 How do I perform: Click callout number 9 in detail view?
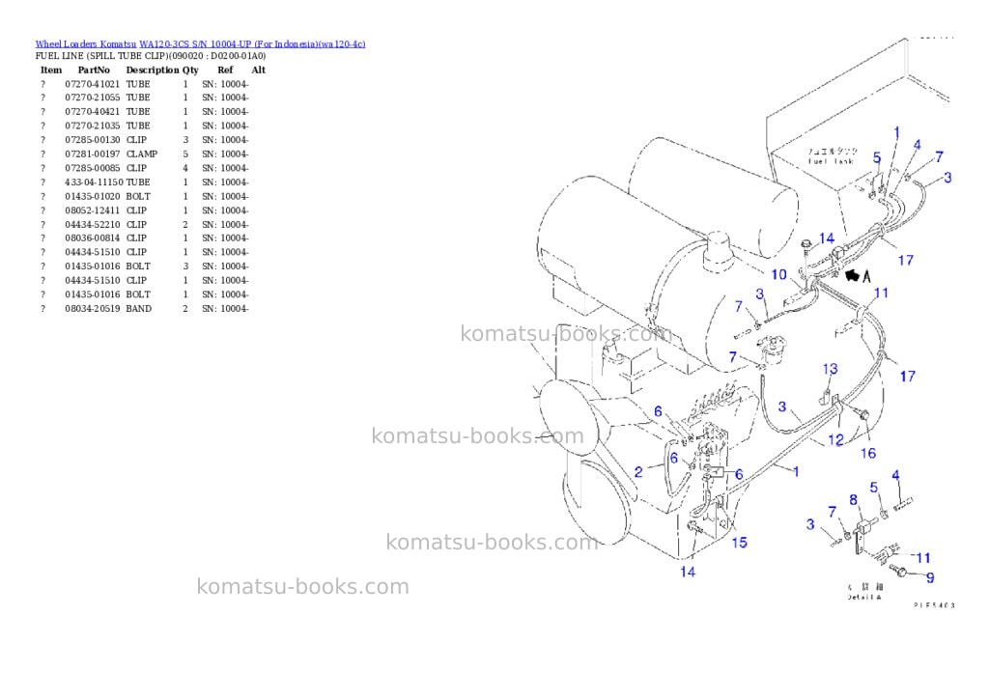coord(930,577)
